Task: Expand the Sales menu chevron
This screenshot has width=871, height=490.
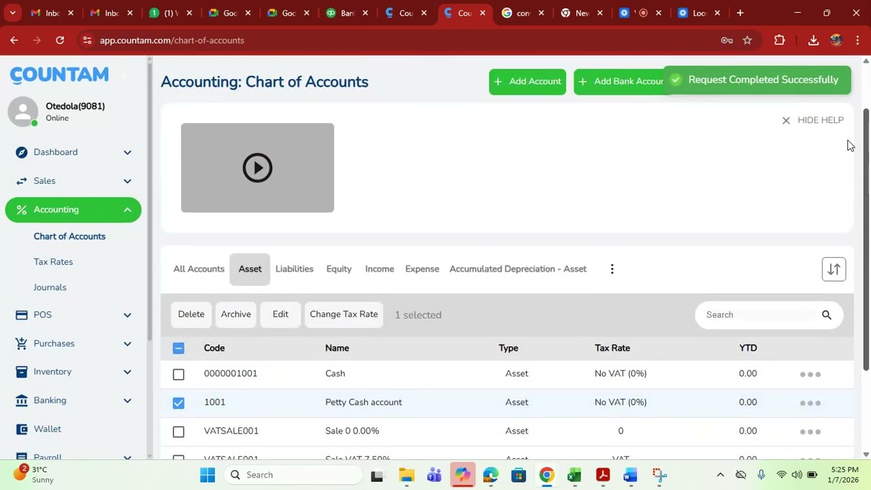Action: (127, 181)
